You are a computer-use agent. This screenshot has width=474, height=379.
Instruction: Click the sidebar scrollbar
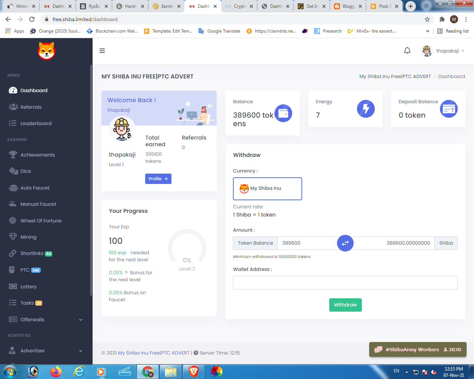click(x=91, y=180)
